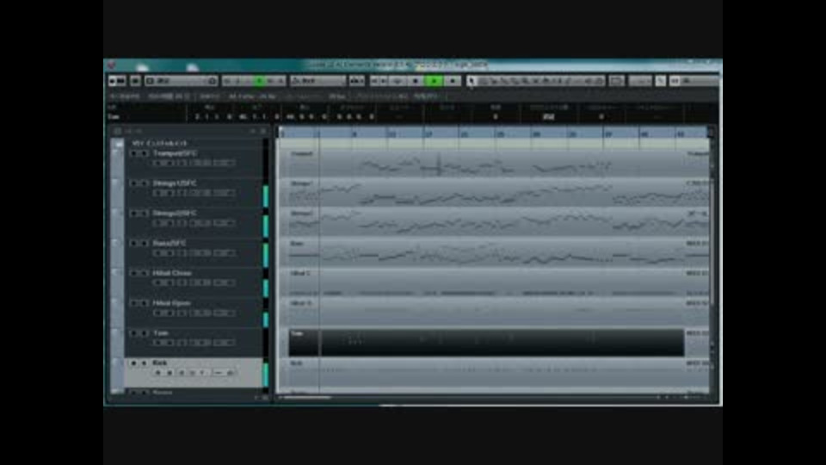Open the automation mode dropdown
This screenshot has height=465, width=826.
[x=317, y=81]
